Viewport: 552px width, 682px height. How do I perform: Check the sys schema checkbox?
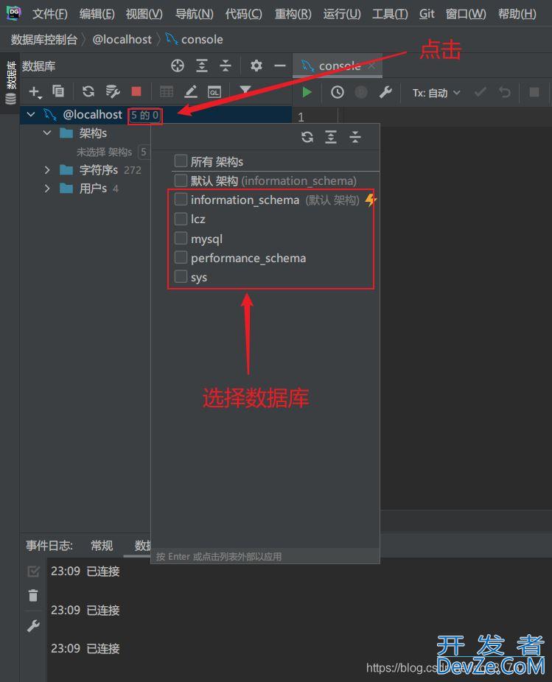[181, 276]
